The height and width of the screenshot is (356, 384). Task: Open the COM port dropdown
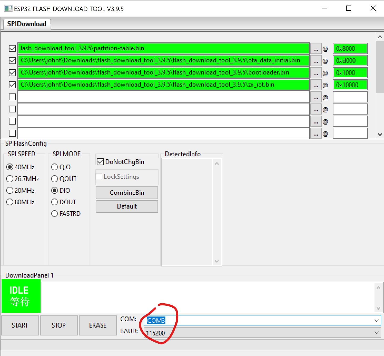click(x=377, y=320)
